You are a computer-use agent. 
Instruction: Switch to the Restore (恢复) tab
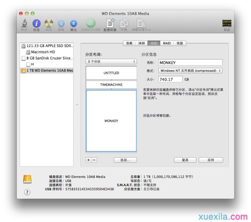(180, 43)
